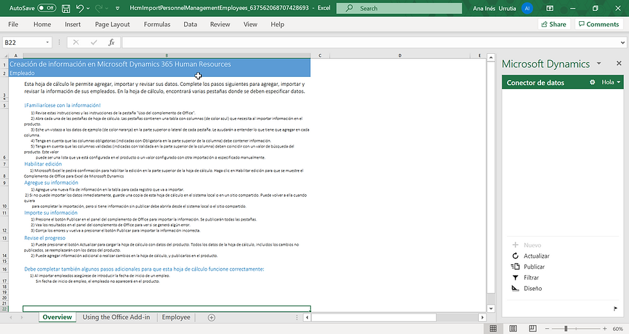Screen dimensions: 629x334
Task: Open the Review ribbon tab
Action: (x=220, y=24)
